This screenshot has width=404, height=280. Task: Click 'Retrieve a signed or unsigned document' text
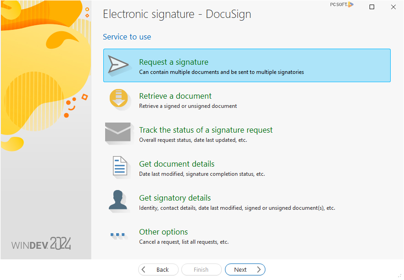click(x=188, y=106)
